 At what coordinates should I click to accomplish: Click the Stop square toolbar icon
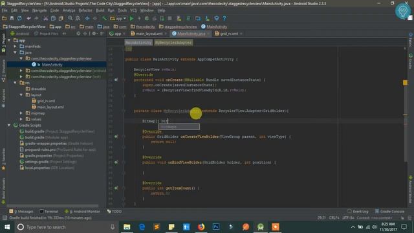click(x=169, y=18)
